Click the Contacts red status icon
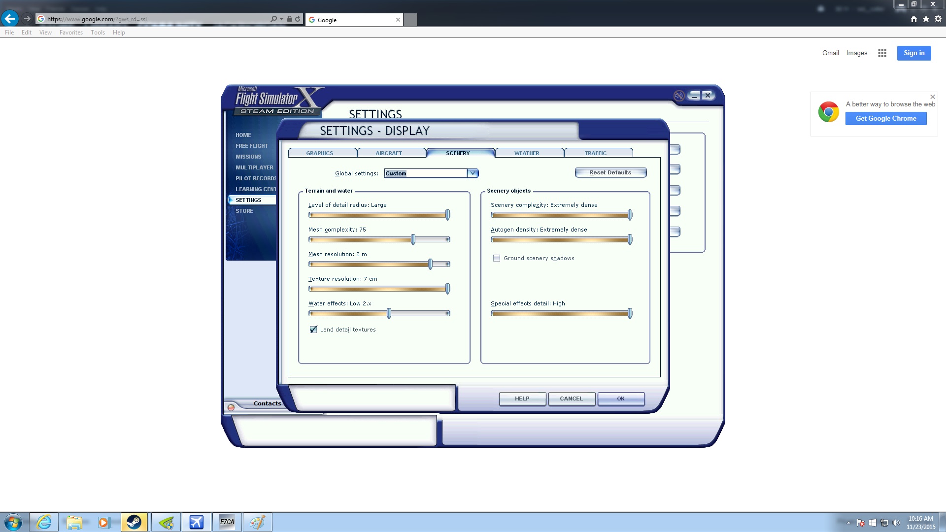 (x=231, y=407)
